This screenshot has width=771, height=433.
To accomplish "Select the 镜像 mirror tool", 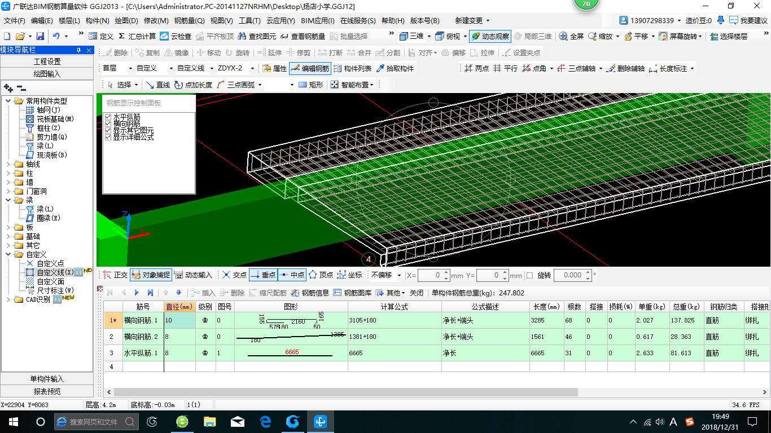I will click(x=177, y=52).
